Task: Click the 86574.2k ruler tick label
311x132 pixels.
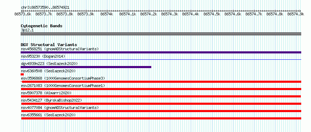Action: coord(149,14)
